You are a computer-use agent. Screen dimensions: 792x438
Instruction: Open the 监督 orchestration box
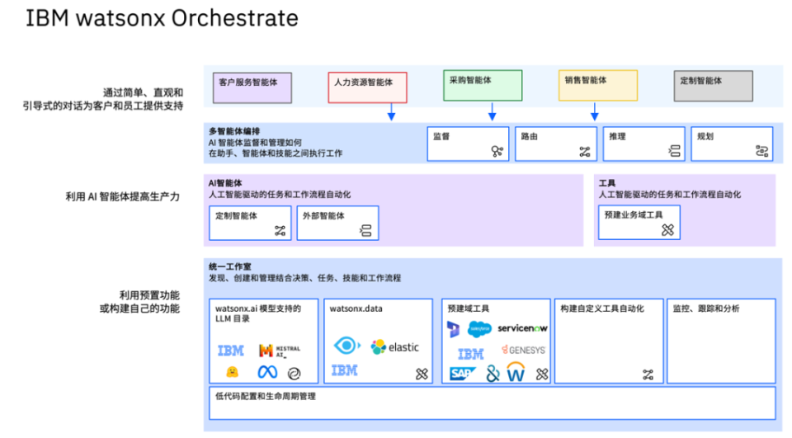point(468,144)
